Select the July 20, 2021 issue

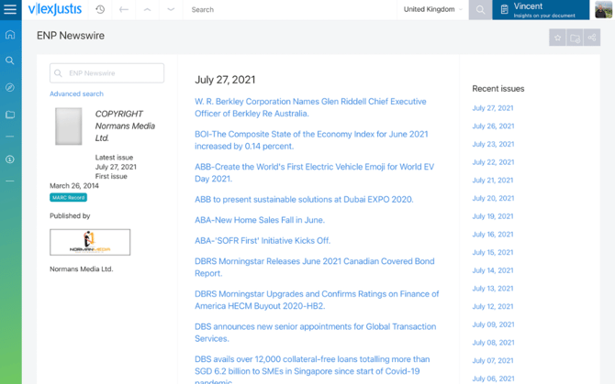click(493, 199)
